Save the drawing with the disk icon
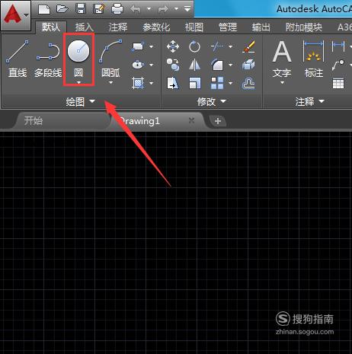The image size is (352, 354). coord(81,9)
